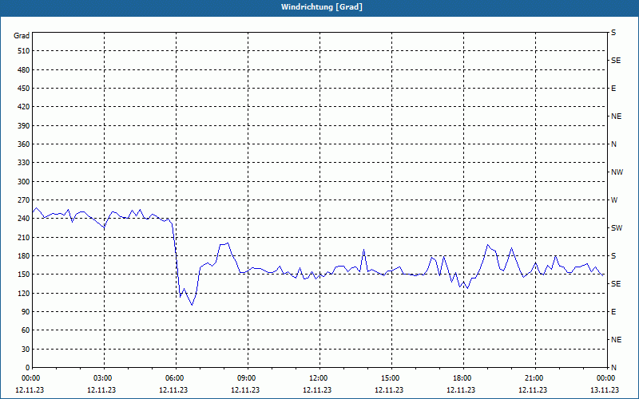Click the 420 value on the left axis
Viewport: 639px width, 399px height.
coord(24,107)
